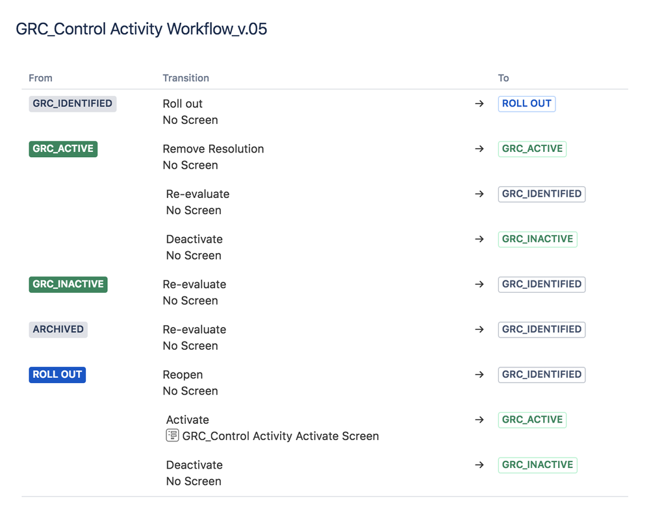The image size is (649, 507).
Task: Click the arrow in the ARCHIVED Re-evaluate row
Action: click(x=479, y=329)
